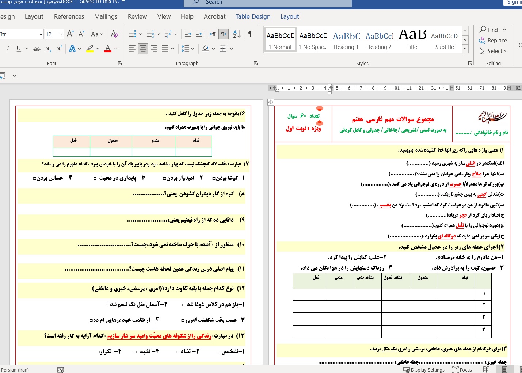Click the Subscript icon
This screenshot has width=522, height=373.
[x=49, y=49]
